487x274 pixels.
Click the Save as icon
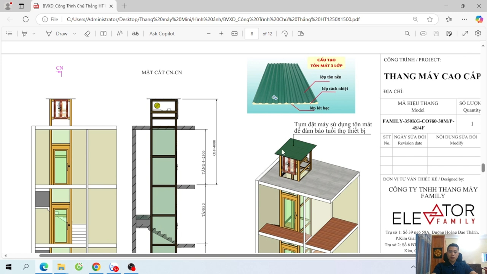click(449, 33)
